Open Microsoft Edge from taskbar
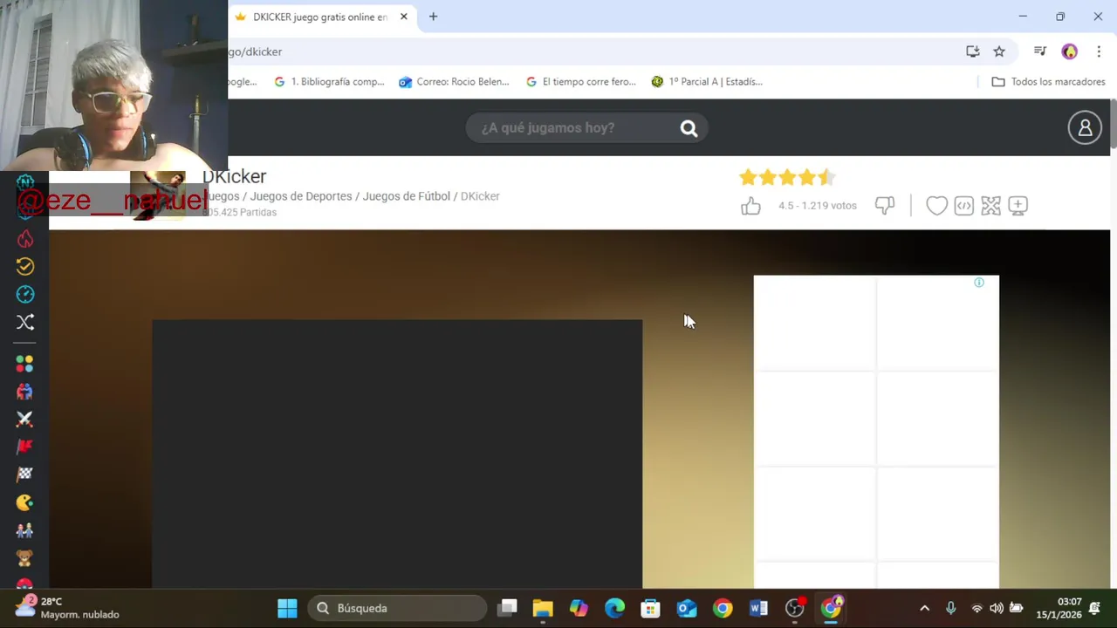The height and width of the screenshot is (628, 1117). tap(614, 608)
